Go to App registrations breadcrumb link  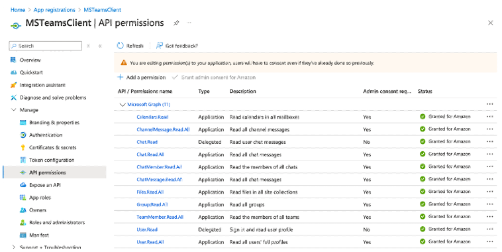pos(54,10)
